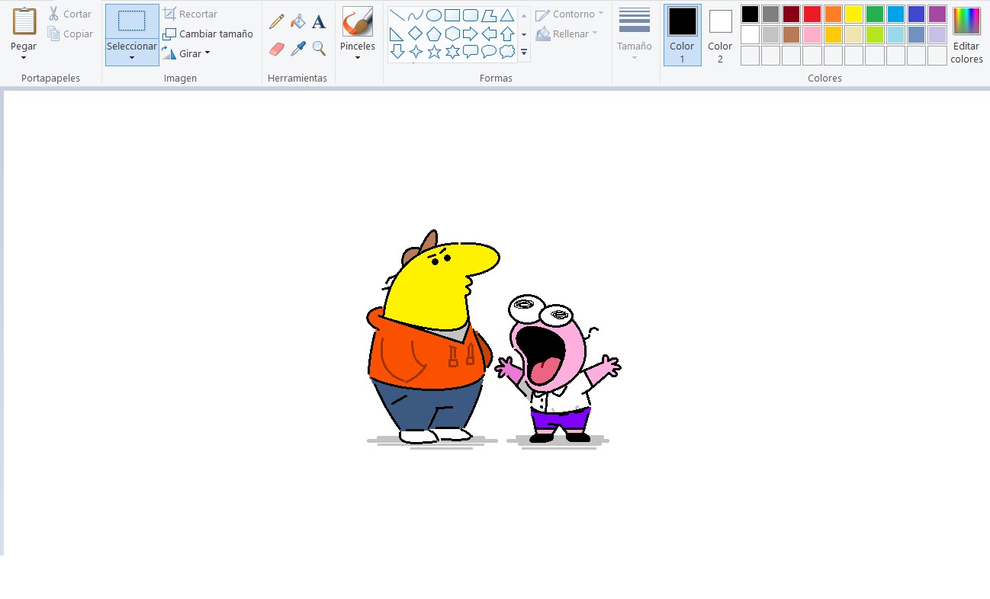
Task: Pick the Rectangle shape
Action: (452, 15)
